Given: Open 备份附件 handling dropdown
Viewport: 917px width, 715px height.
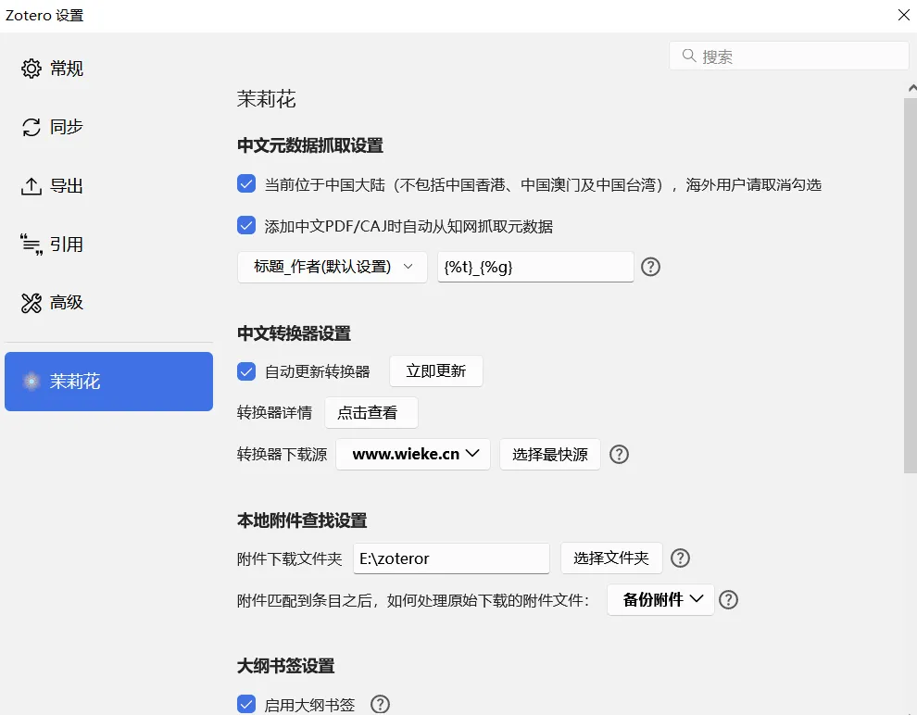Looking at the screenshot, I should 660,600.
